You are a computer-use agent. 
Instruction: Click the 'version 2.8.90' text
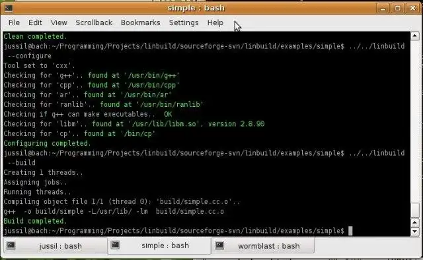tap(237, 123)
